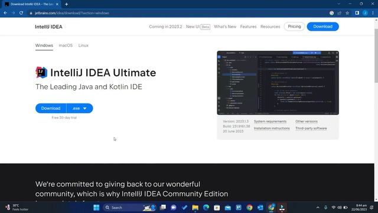The image size is (378, 213).
Task: Click the taskbar Search box
Action: tap(130, 208)
